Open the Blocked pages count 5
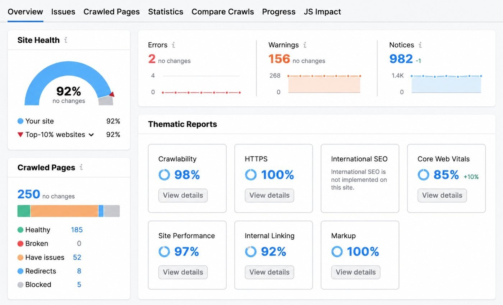The image size is (503, 305). coord(79,285)
